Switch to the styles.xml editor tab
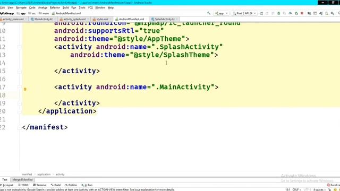Viewport: 340px width, 191px height. [102, 19]
